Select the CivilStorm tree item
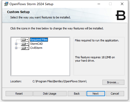Image resolution: width=130 pixels, height=102 pixels. click(36, 48)
